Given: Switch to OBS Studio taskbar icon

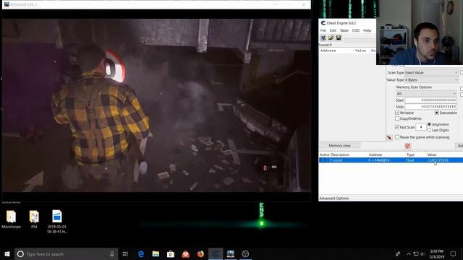Looking at the screenshot, I should 245,253.
